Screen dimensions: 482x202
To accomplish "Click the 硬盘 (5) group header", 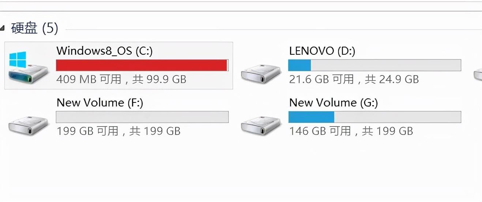I will (35, 28).
